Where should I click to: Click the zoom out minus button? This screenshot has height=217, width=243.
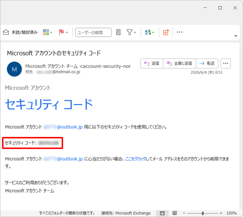point(184,213)
